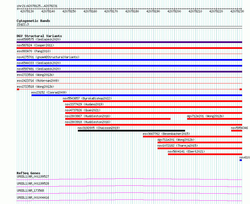Click the purple bar under nsv6599575
The height and width of the screenshot is (204, 250).
coord(129,42)
